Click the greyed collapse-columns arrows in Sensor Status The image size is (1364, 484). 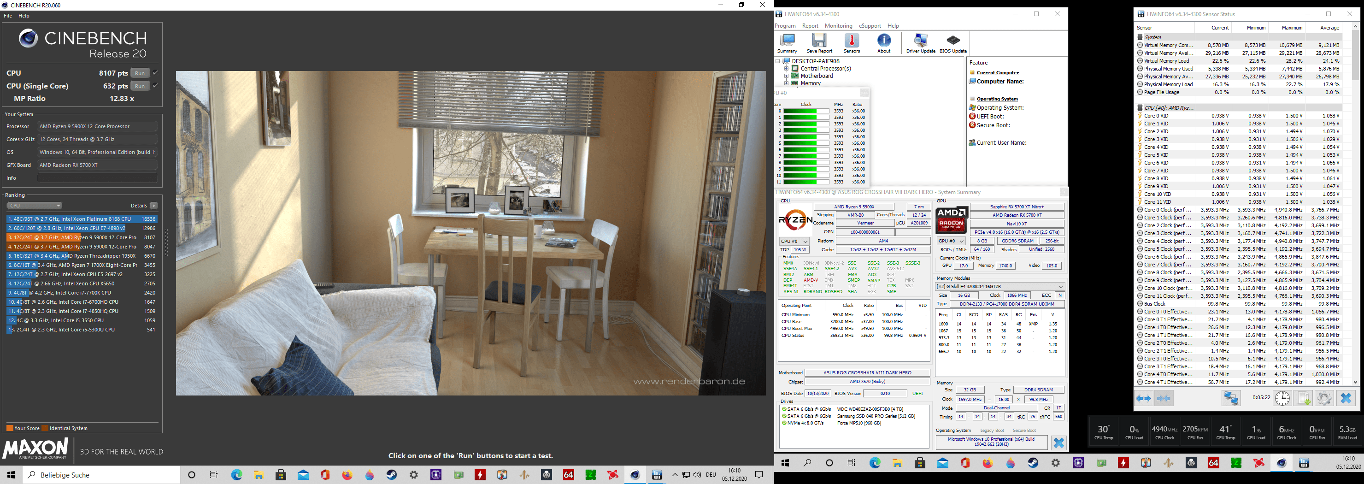tap(1164, 398)
